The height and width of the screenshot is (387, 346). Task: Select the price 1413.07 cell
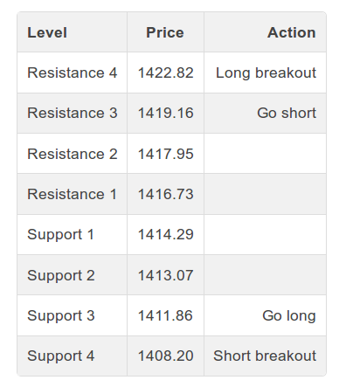pyautogui.click(x=165, y=275)
